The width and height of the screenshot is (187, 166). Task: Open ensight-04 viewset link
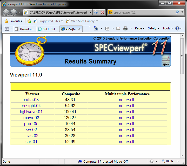[31, 106]
